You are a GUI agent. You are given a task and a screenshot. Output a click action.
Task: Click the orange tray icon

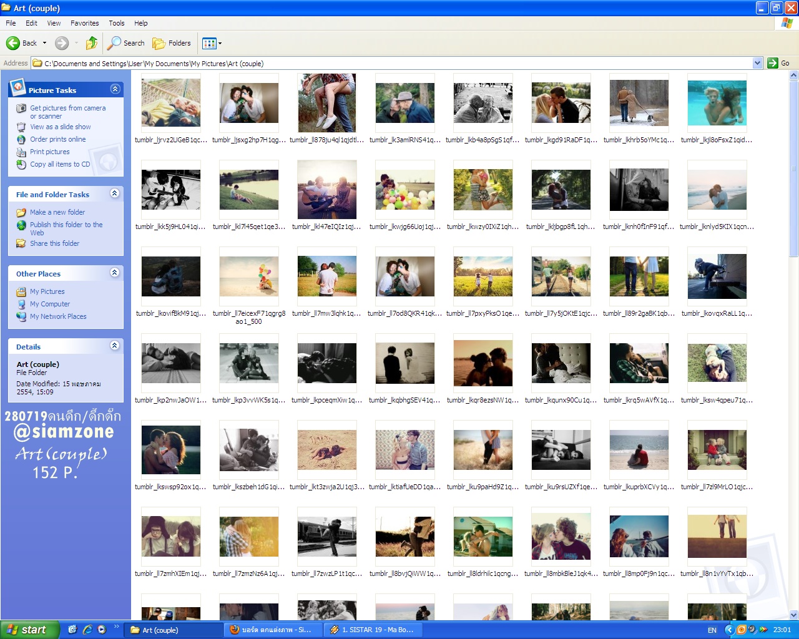pos(742,630)
